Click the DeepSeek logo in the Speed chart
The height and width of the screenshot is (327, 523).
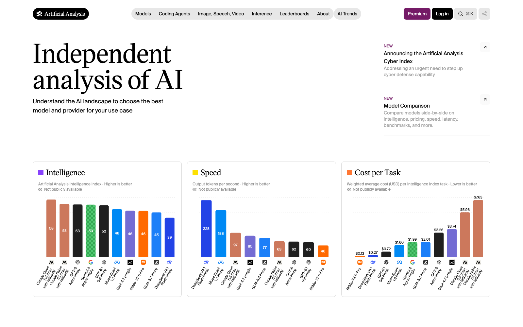click(206, 262)
